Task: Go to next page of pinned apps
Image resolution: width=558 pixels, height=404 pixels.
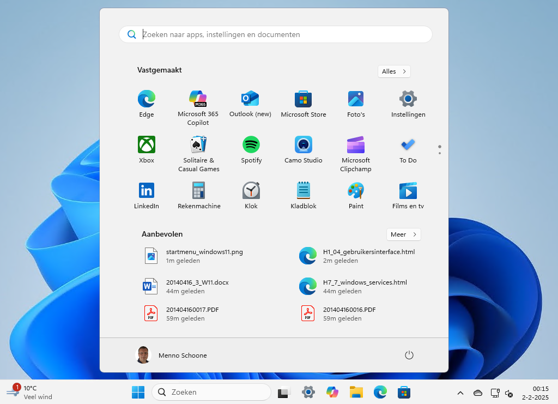Action: 440,153
